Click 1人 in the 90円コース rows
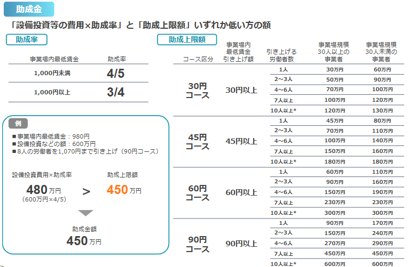This screenshot has width=409, height=267. click(x=284, y=223)
